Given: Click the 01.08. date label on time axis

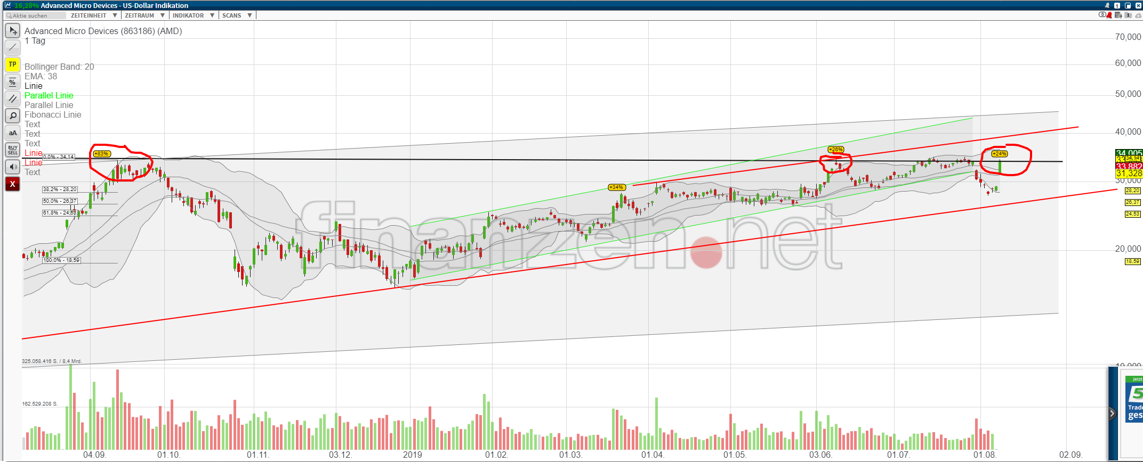Looking at the screenshot, I should coord(985,455).
